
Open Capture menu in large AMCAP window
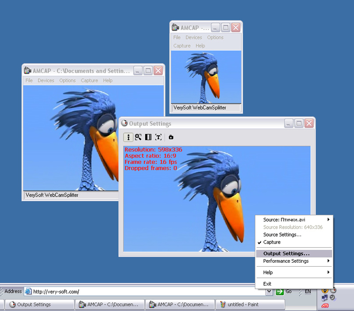tap(89, 81)
